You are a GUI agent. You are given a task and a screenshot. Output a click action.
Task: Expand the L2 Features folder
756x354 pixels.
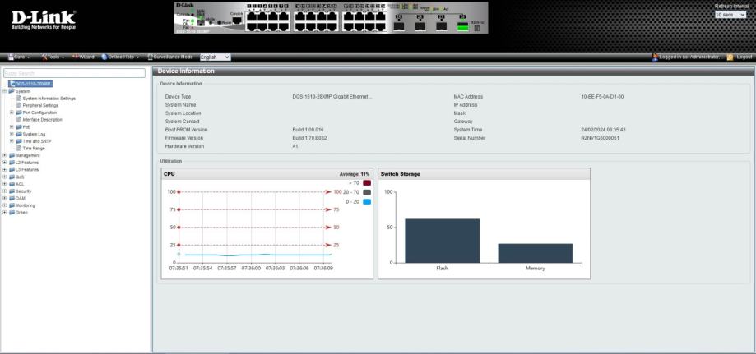click(x=5, y=163)
